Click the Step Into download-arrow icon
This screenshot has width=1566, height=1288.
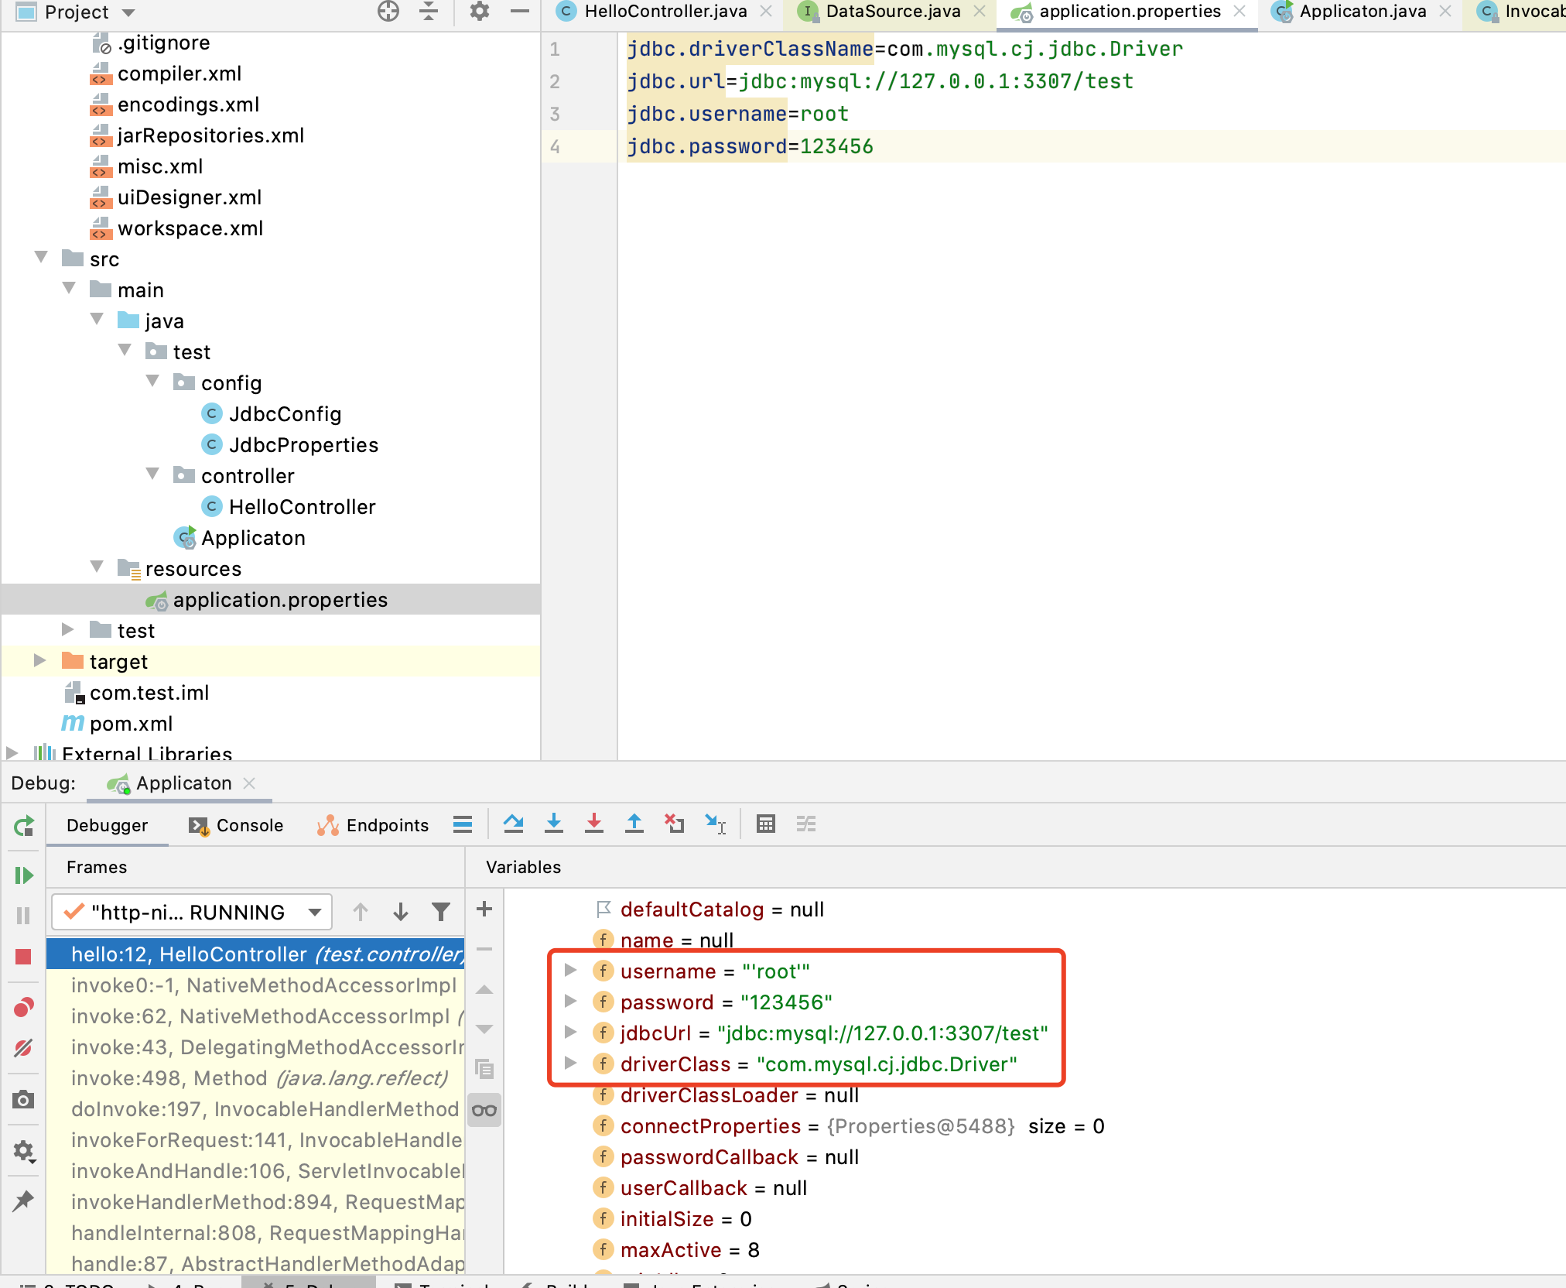pos(554,824)
